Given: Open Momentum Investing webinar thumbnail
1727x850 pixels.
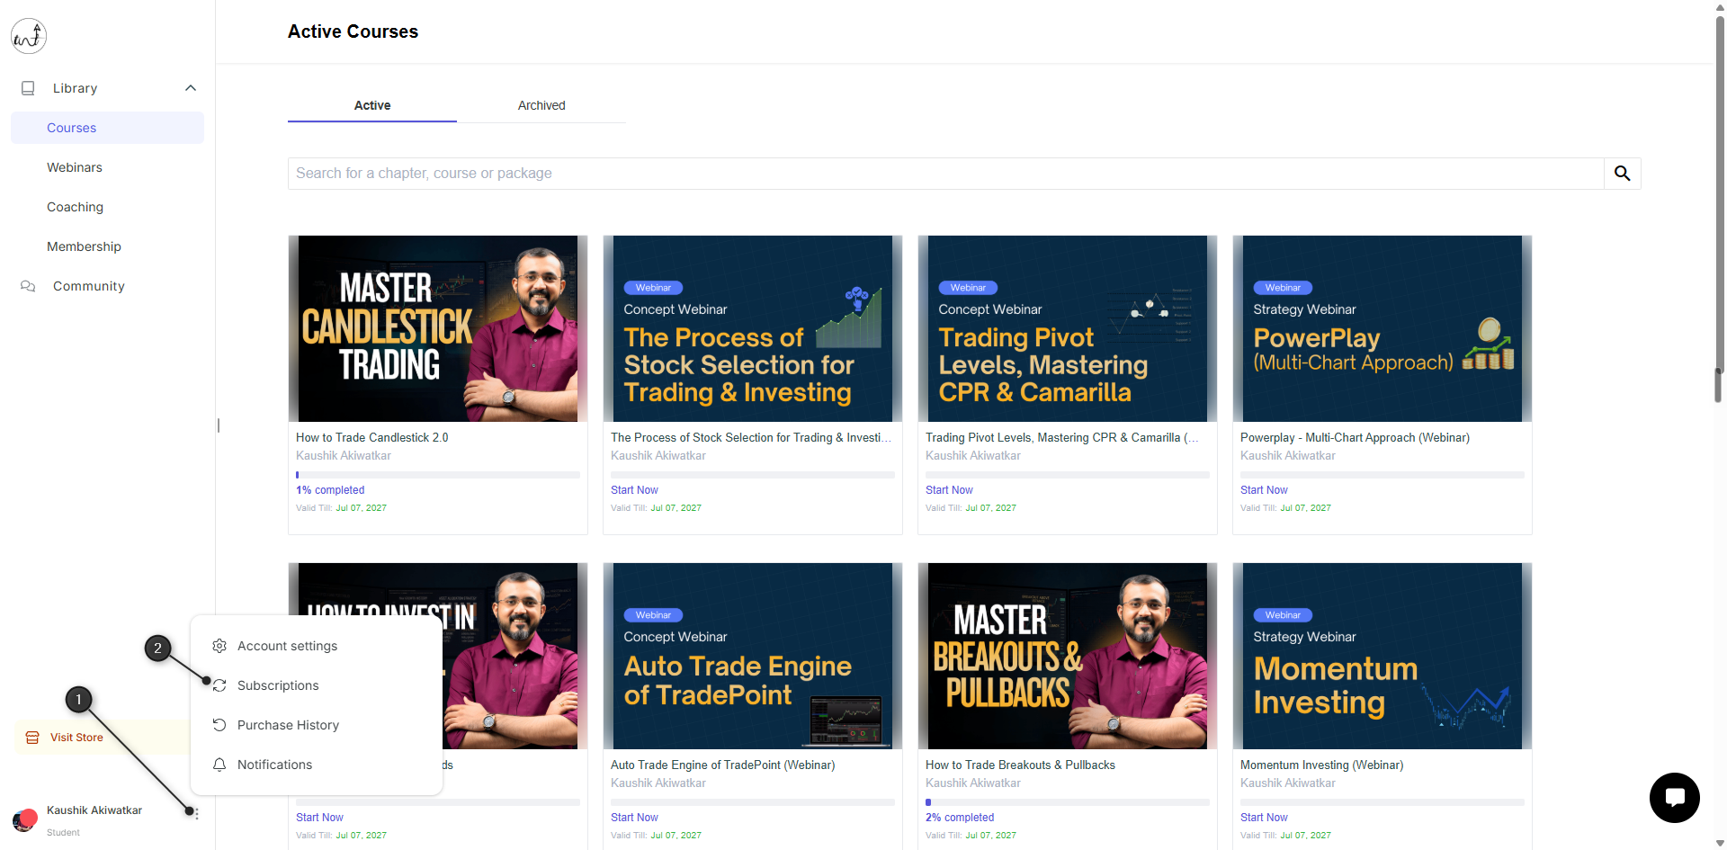Looking at the screenshot, I should pyautogui.click(x=1382, y=656).
